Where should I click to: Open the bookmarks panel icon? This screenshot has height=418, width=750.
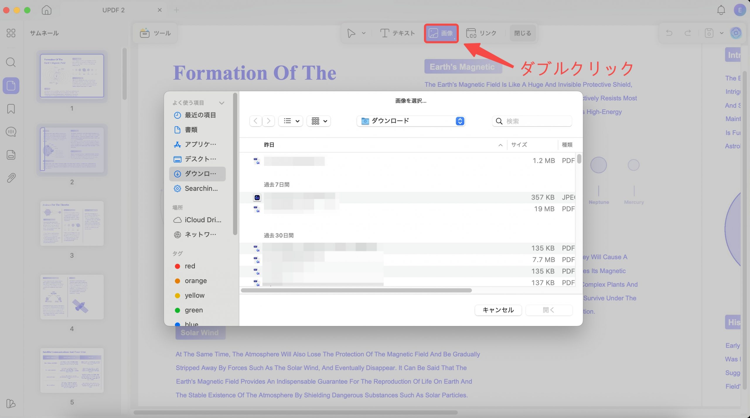tap(11, 109)
